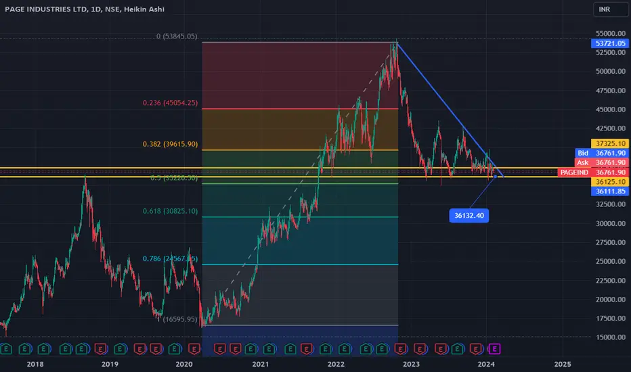Open the red earnings marker just left of 2019
Screen dimensions: 631x372
pyautogui.click(x=101, y=349)
